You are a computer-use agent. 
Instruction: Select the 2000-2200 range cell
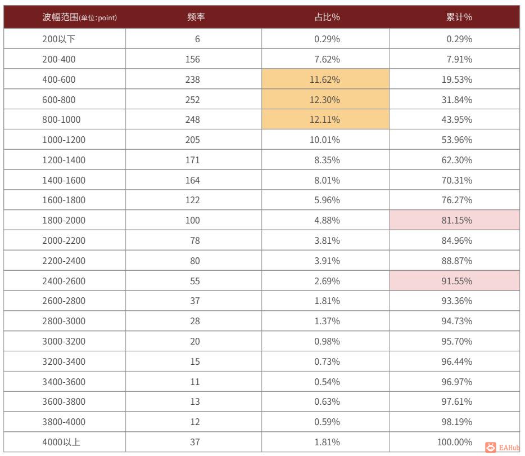pos(64,240)
